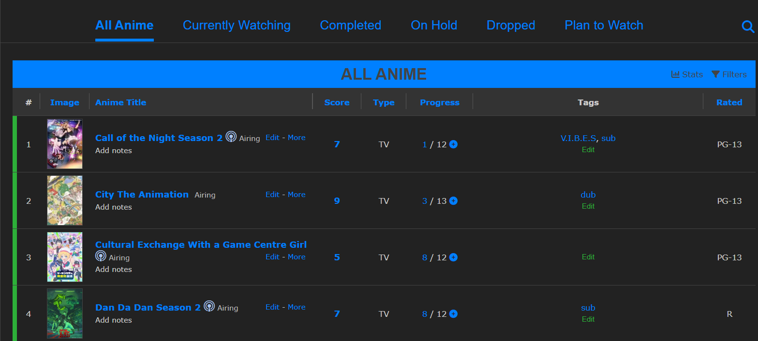Open score 9 selector for City The Animation
Screen dimensions: 758x341
(337, 201)
